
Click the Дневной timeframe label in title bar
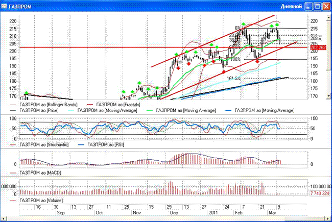pos(291,7)
